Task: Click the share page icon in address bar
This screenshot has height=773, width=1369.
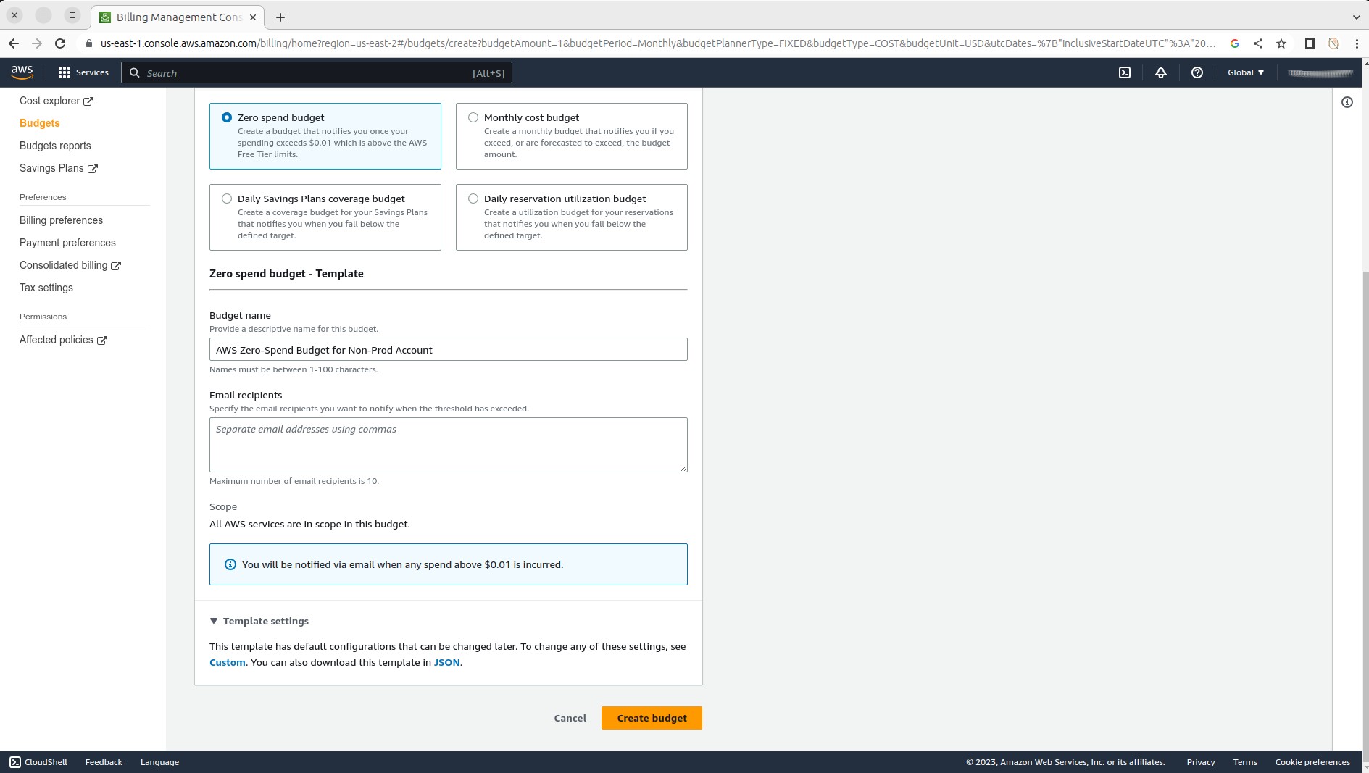Action: 1258,43
